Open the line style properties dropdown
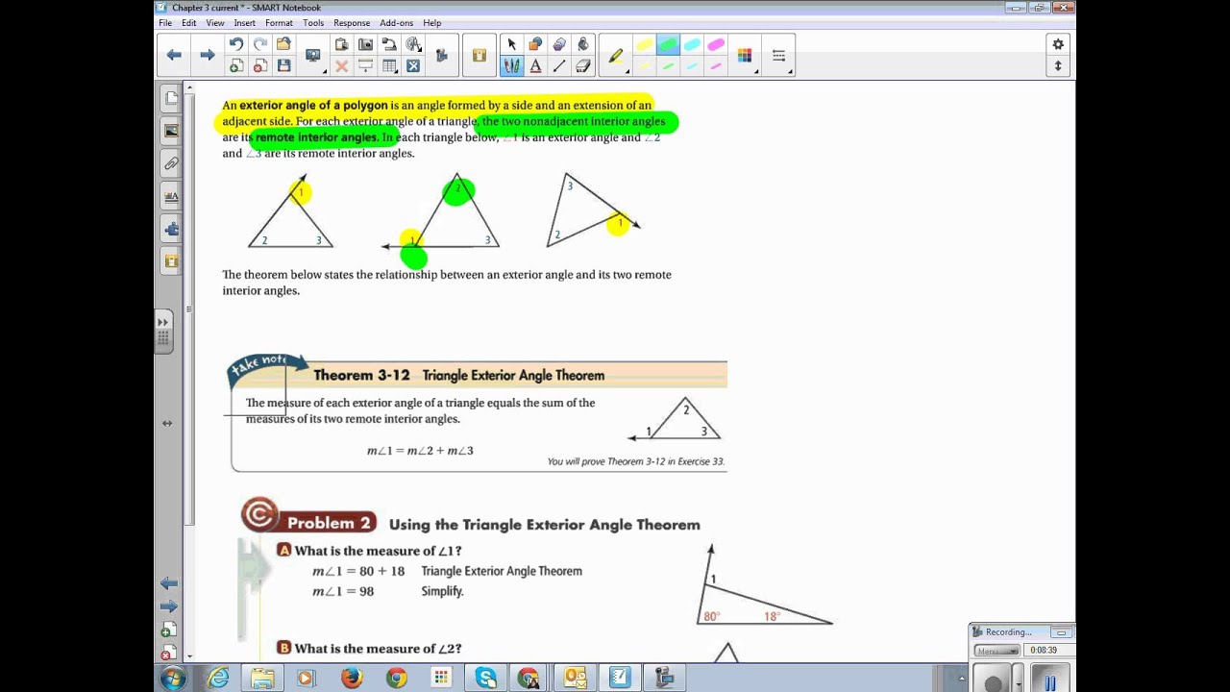The image size is (1230, 692). (778, 56)
